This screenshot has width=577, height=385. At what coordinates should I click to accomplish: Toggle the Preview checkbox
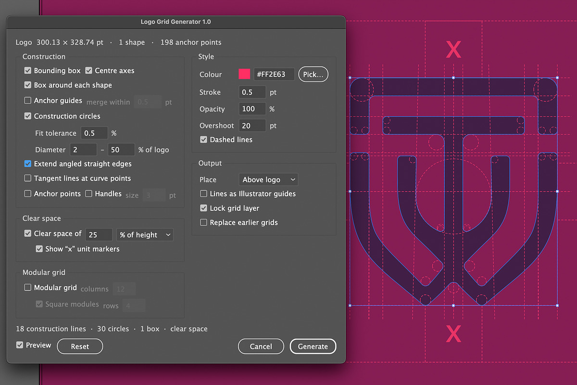point(20,345)
